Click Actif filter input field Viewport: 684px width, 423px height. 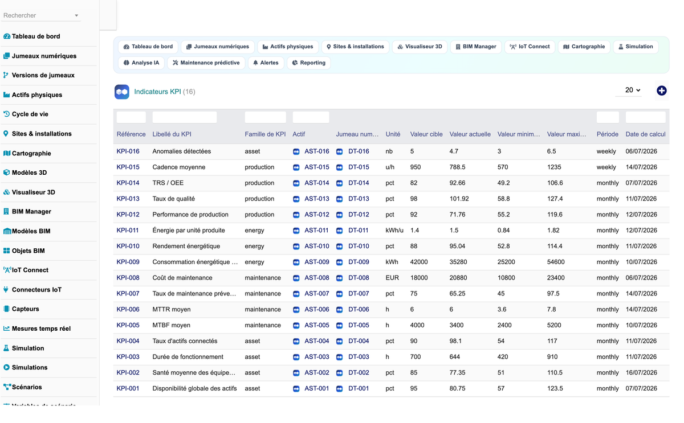coord(311,117)
